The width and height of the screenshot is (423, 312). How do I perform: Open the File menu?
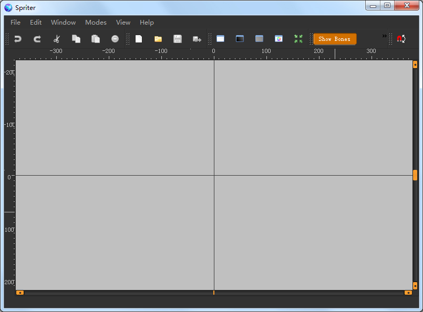click(x=16, y=23)
